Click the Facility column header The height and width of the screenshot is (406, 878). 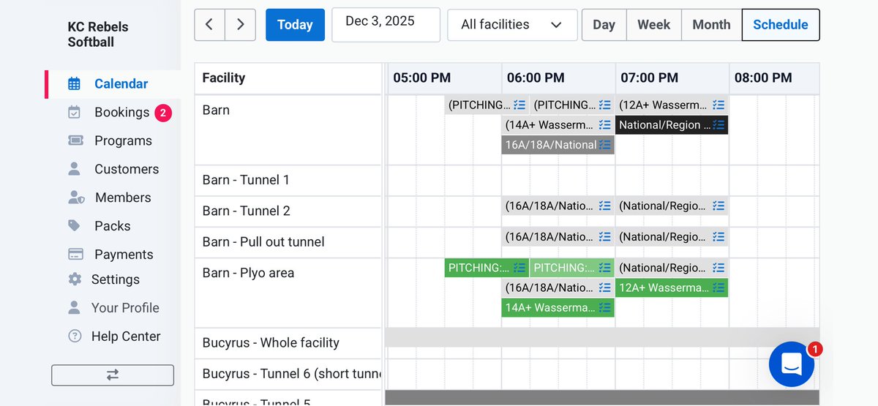[288, 78]
